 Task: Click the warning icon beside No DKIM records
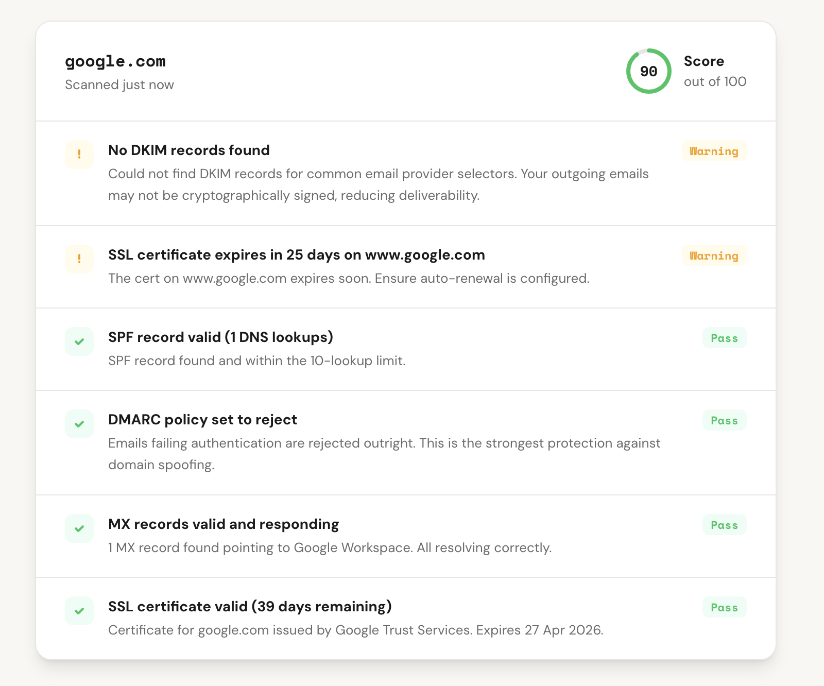click(79, 154)
